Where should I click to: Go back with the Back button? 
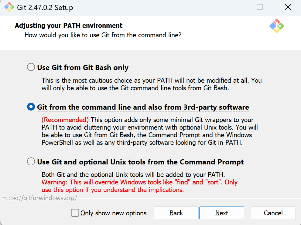tap(176, 213)
